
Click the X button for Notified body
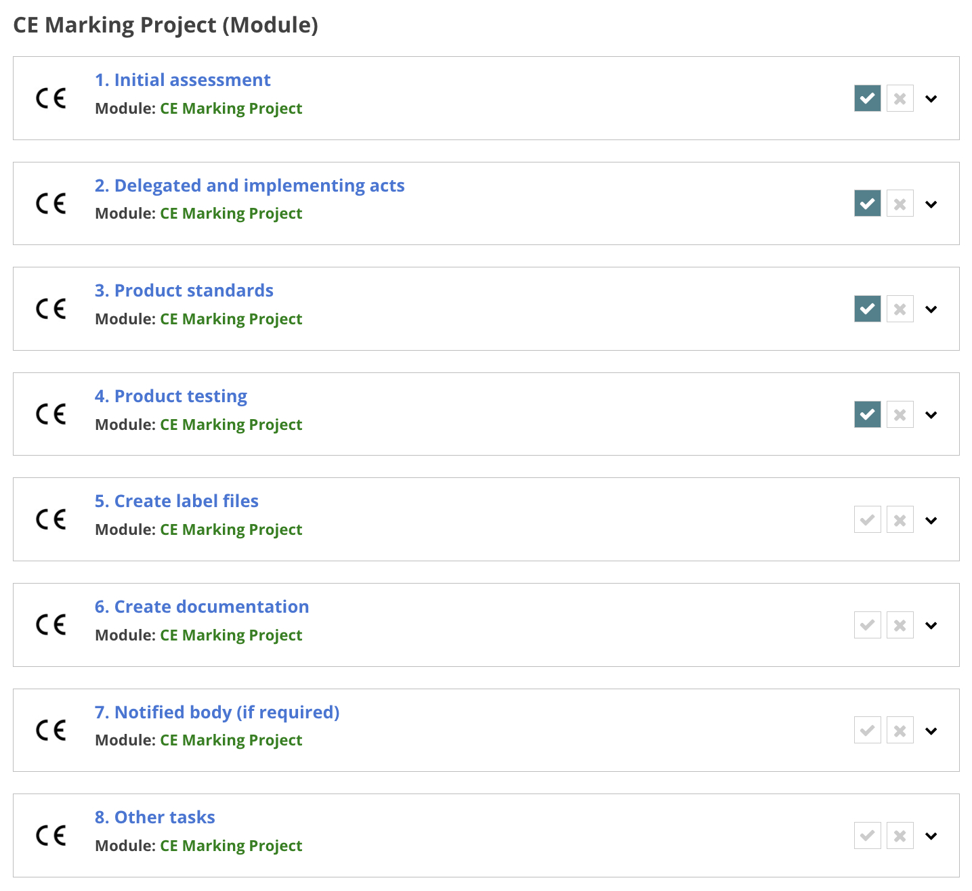(x=900, y=731)
